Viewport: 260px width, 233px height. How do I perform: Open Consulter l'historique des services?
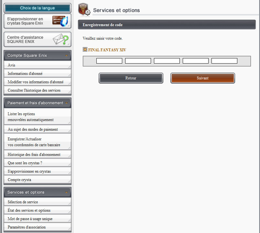point(38,90)
